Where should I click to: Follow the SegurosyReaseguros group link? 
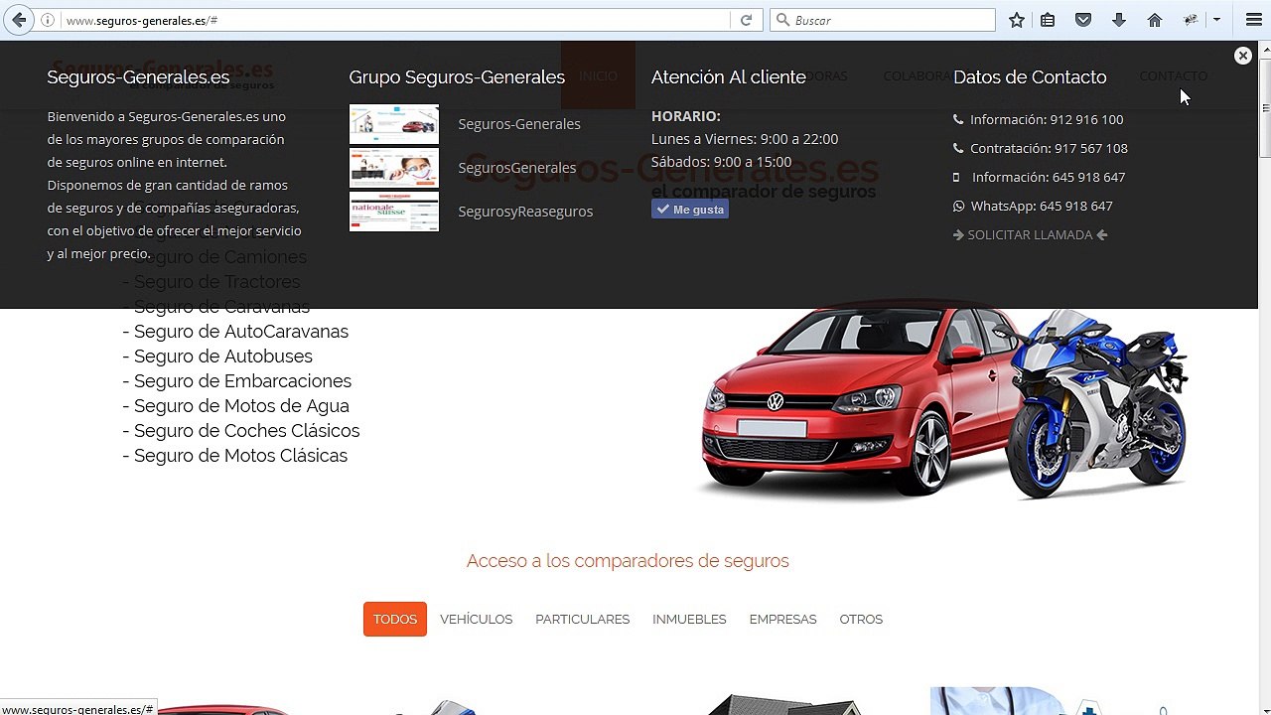coord(525,212)
